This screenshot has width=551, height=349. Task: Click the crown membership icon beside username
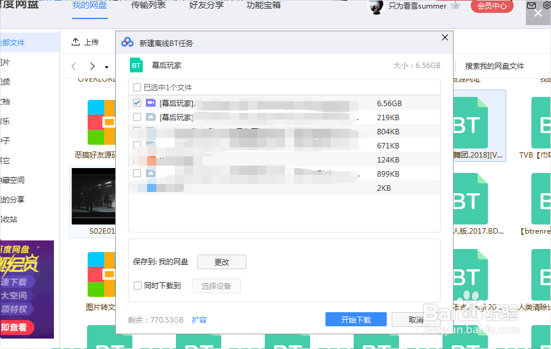pyautogui.click(x=455, y=6)
